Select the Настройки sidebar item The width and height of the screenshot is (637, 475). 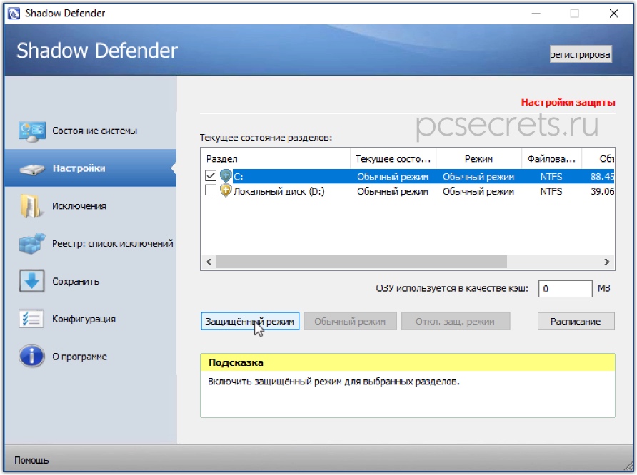[90, 168]
